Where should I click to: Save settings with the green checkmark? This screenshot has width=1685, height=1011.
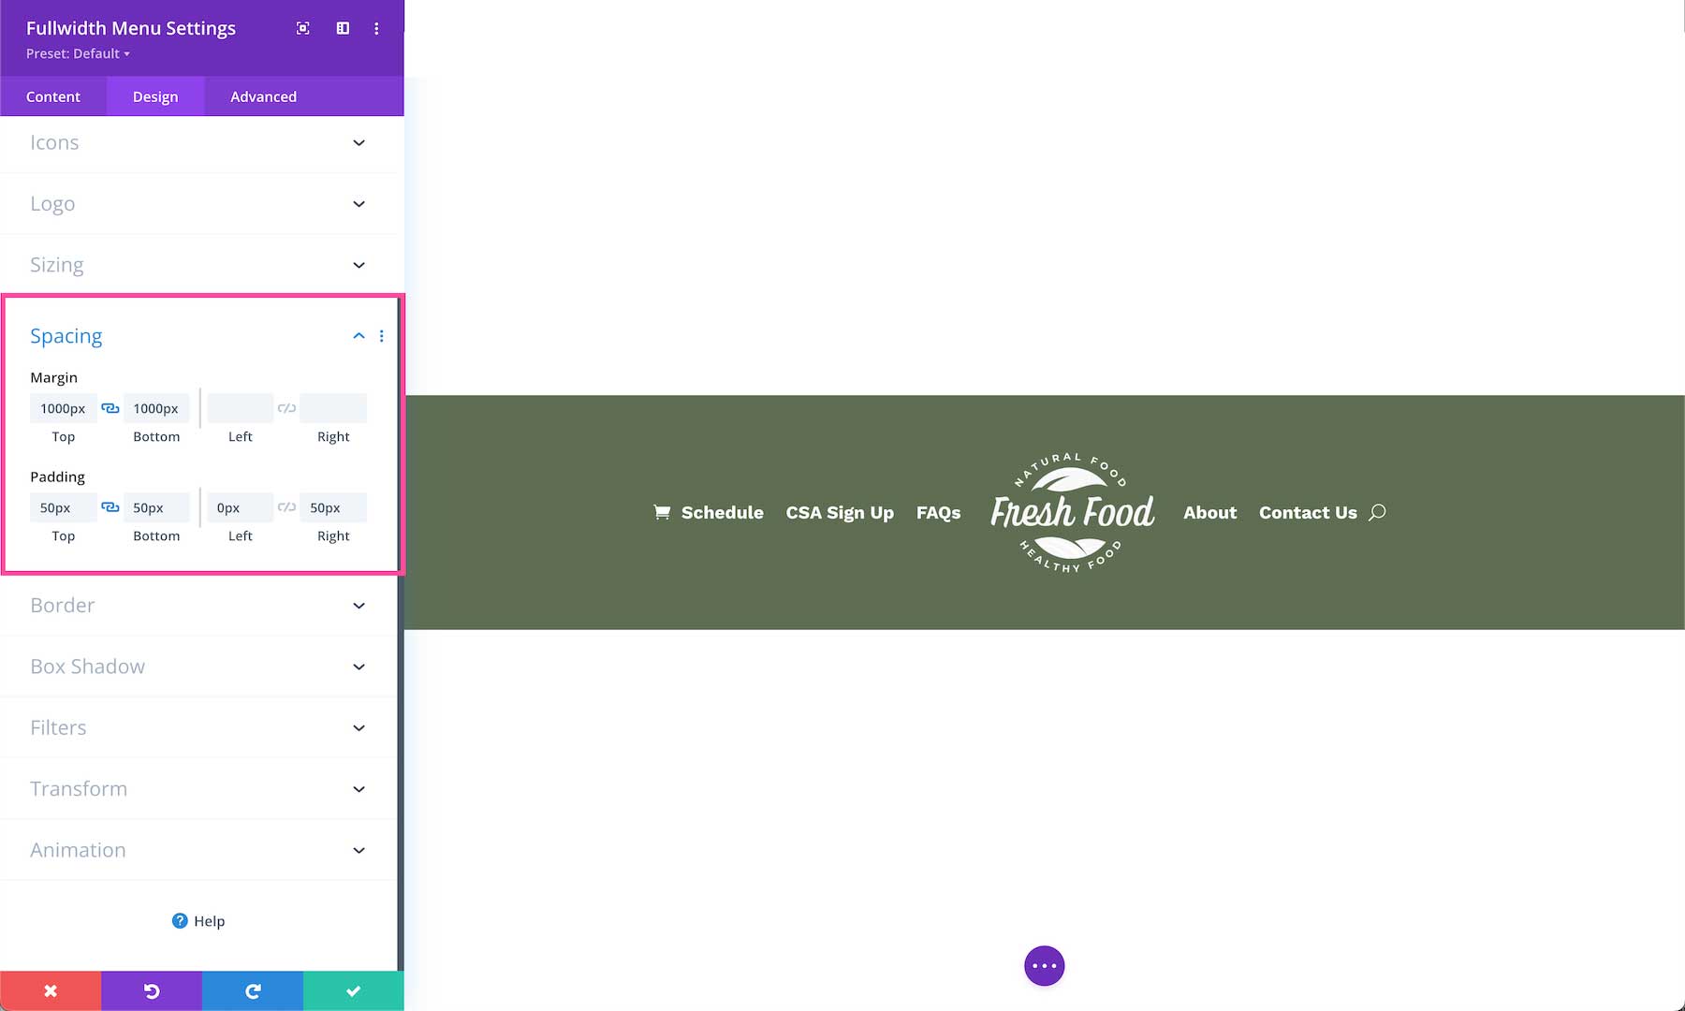353,990
